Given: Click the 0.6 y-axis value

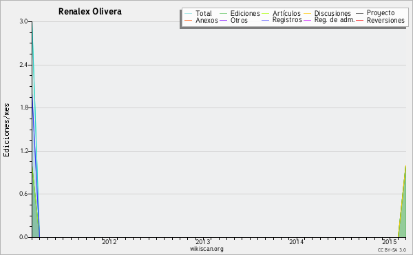Looking at the screenshot, I should [x=23, y=194].
